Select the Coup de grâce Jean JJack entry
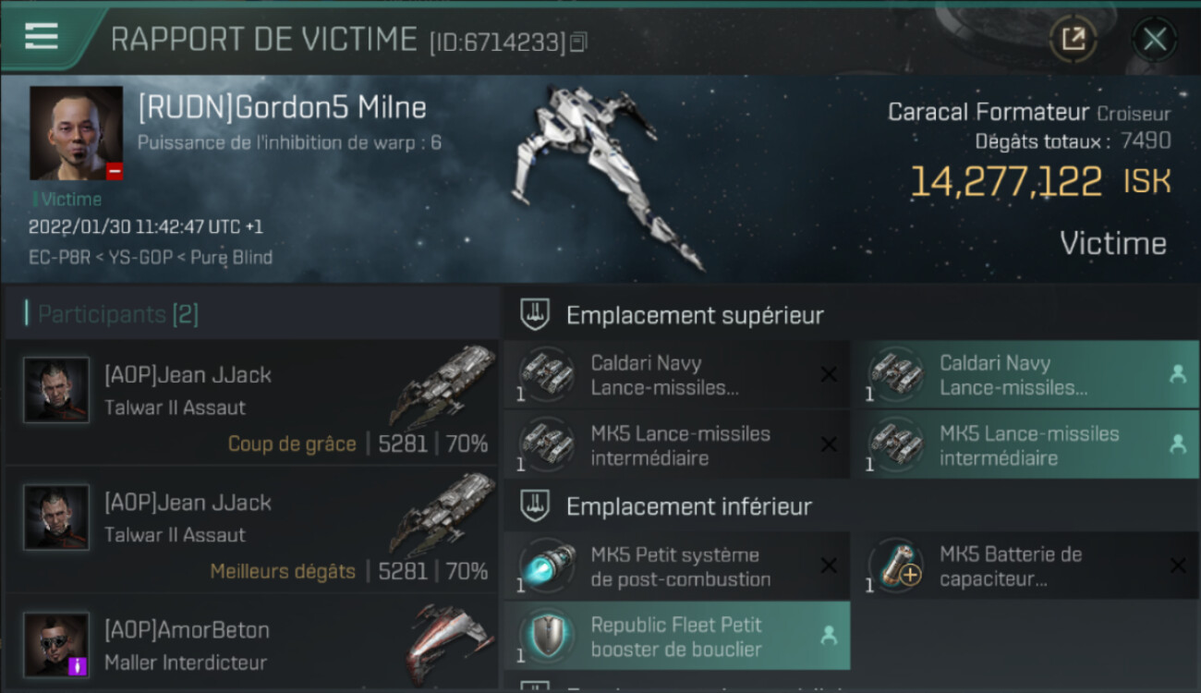The height and width of the screenshot is (693, 1201). pyautogui.click(x=251, y=402)
